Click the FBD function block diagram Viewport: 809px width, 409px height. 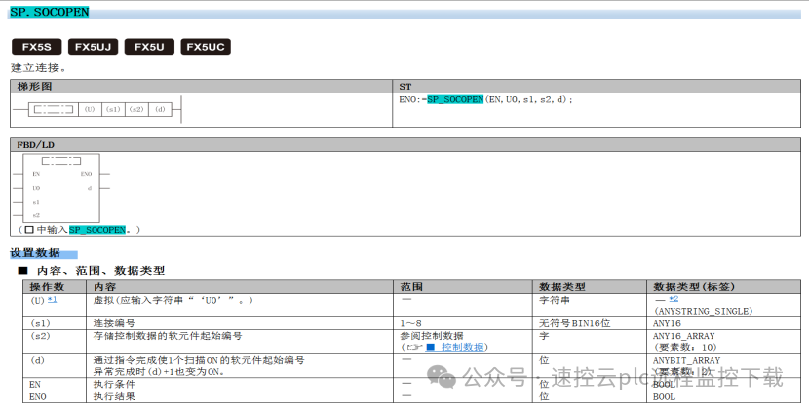(x=61, y=188)
